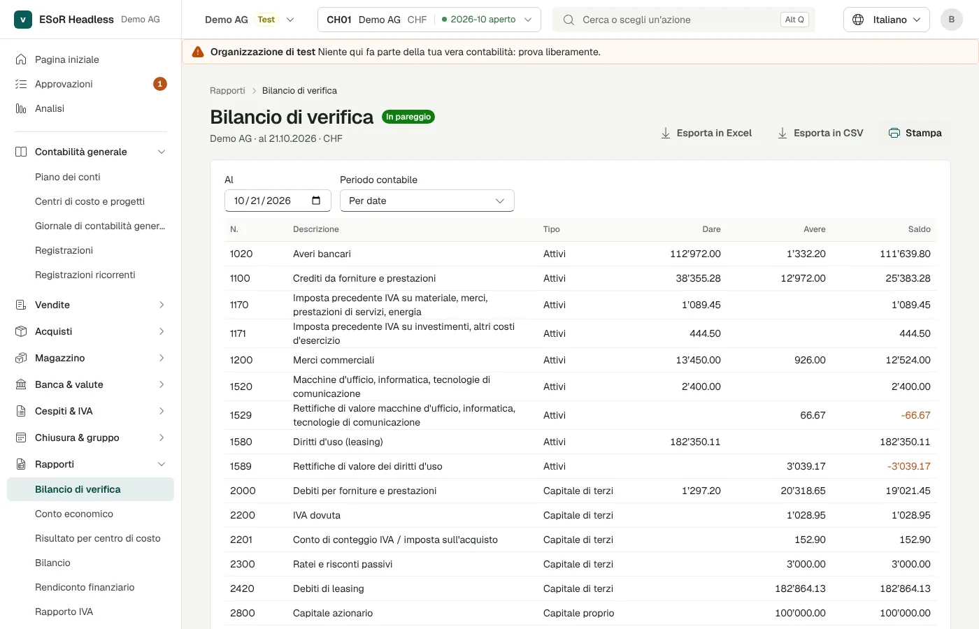Click the Approvazioni checklist icon
The image size is (979, 629).
tap(21, 84)
